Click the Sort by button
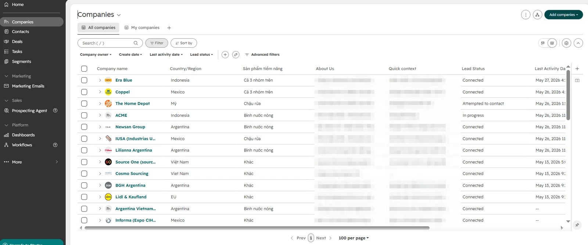 [x=184, y=43]
